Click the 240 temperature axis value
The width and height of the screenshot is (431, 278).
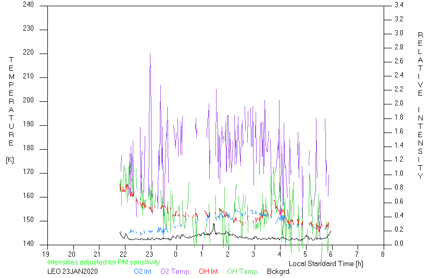pyautogui.click(x=28, y=5)
